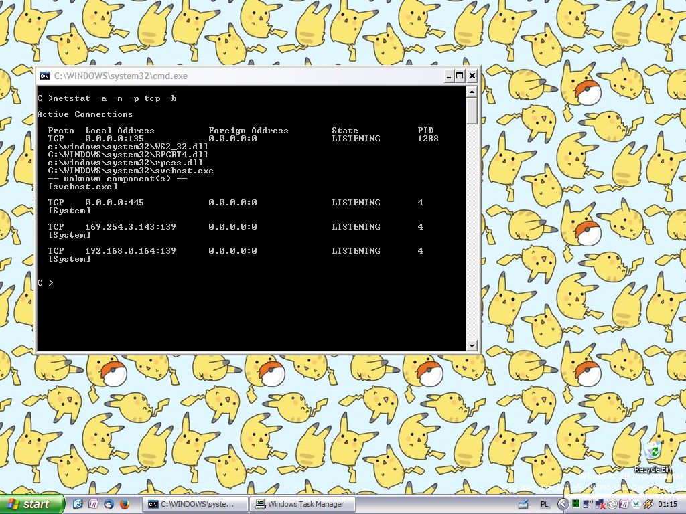This screenshot has height=514, width=686.
Task: Close the cmd.exe window
Action: click(472, 76)
